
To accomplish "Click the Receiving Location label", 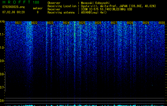I will pos(62,6).
